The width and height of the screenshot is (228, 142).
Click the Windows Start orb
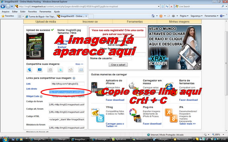5,139
